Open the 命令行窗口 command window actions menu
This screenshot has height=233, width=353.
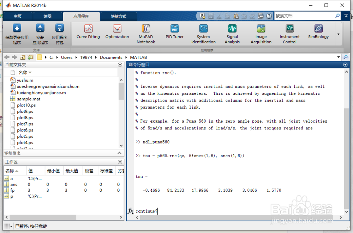[345, 65]
